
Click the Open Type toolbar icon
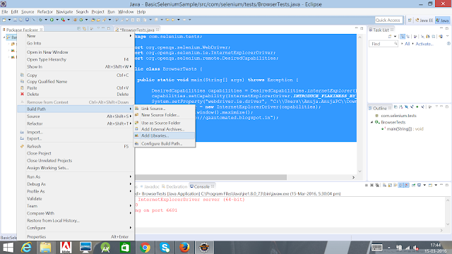tap(93, 20)
